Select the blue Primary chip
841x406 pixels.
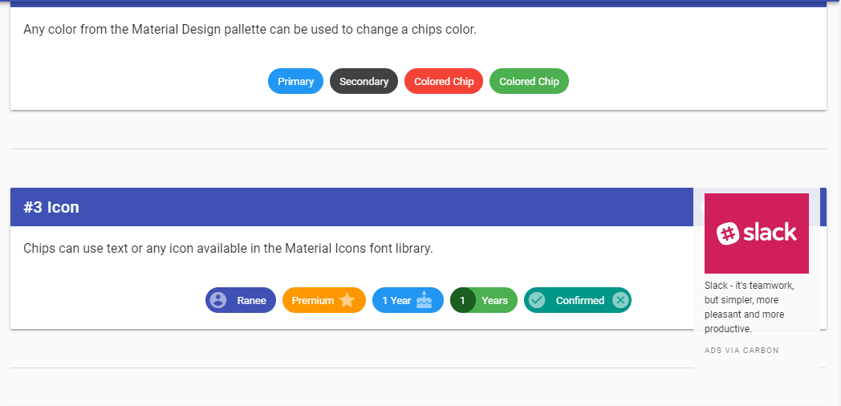click(295, 81)
